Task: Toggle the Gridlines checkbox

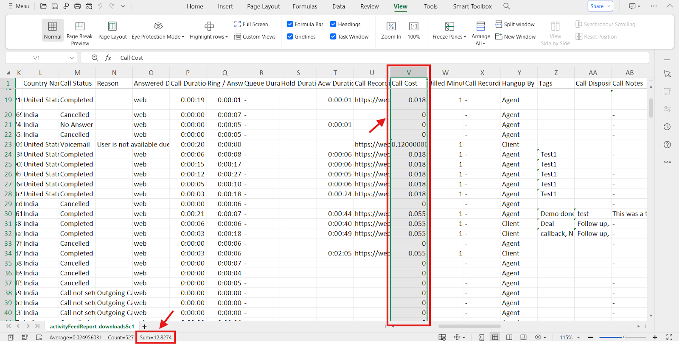Action: click(x=290, y=36)
